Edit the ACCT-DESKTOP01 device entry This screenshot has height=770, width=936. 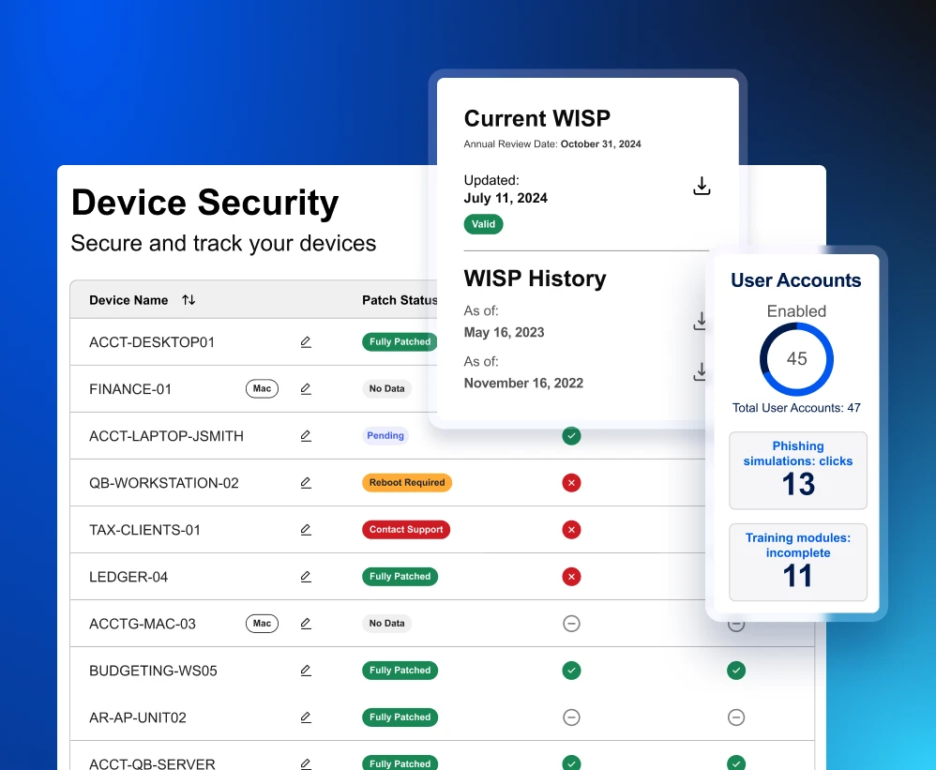pyautogui.click(x=305, y=341)
